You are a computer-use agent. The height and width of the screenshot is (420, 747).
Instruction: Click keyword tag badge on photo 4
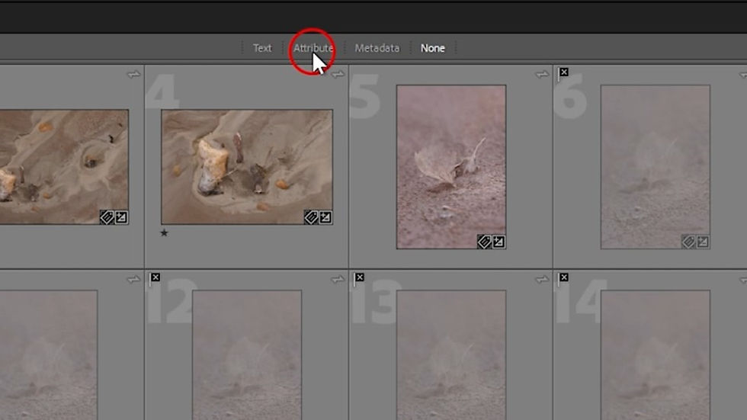311,217
